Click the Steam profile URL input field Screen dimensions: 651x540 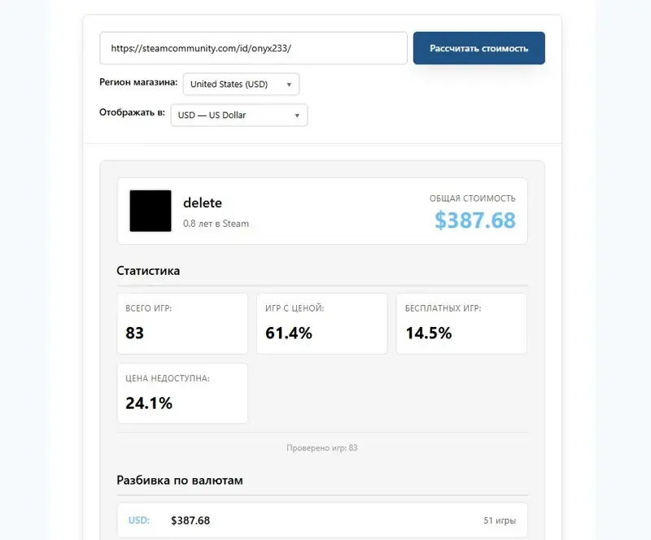[x=253, y=48]
